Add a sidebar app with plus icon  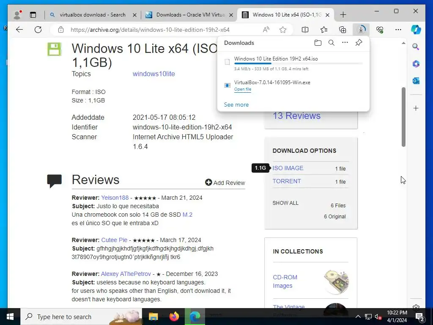click(x=416, y=108)
